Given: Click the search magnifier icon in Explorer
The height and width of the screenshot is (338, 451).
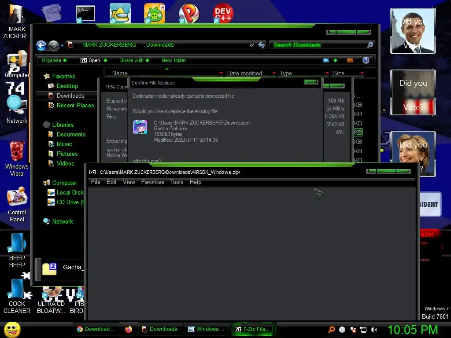Looking at the screenshot, I should coord(370,45).
